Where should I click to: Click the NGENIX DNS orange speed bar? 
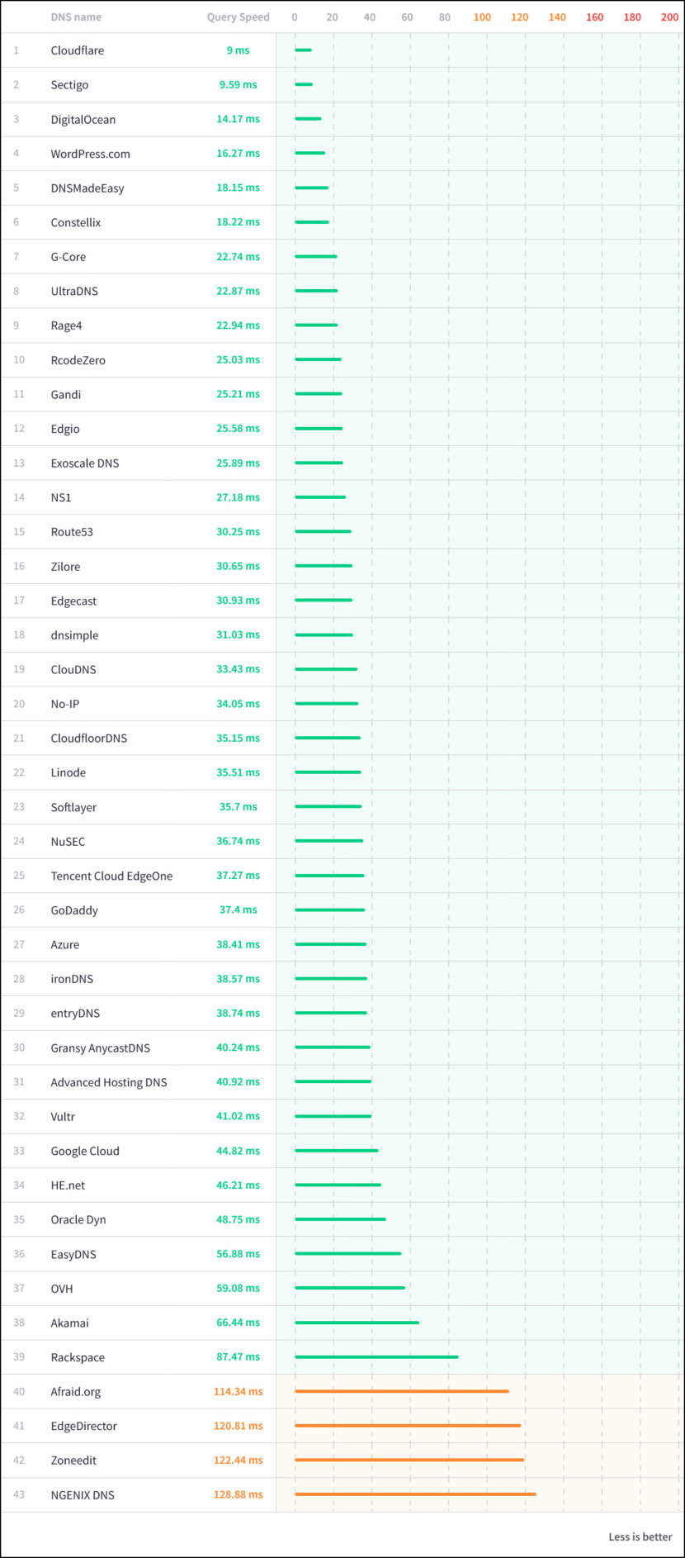point(415,1494)
